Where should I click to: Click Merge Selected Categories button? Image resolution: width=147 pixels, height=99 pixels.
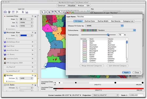[92, 66]
